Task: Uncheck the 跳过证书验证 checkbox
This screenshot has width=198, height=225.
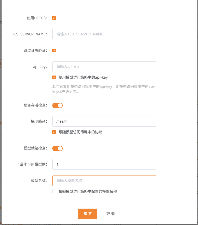Action: [54, 50]
